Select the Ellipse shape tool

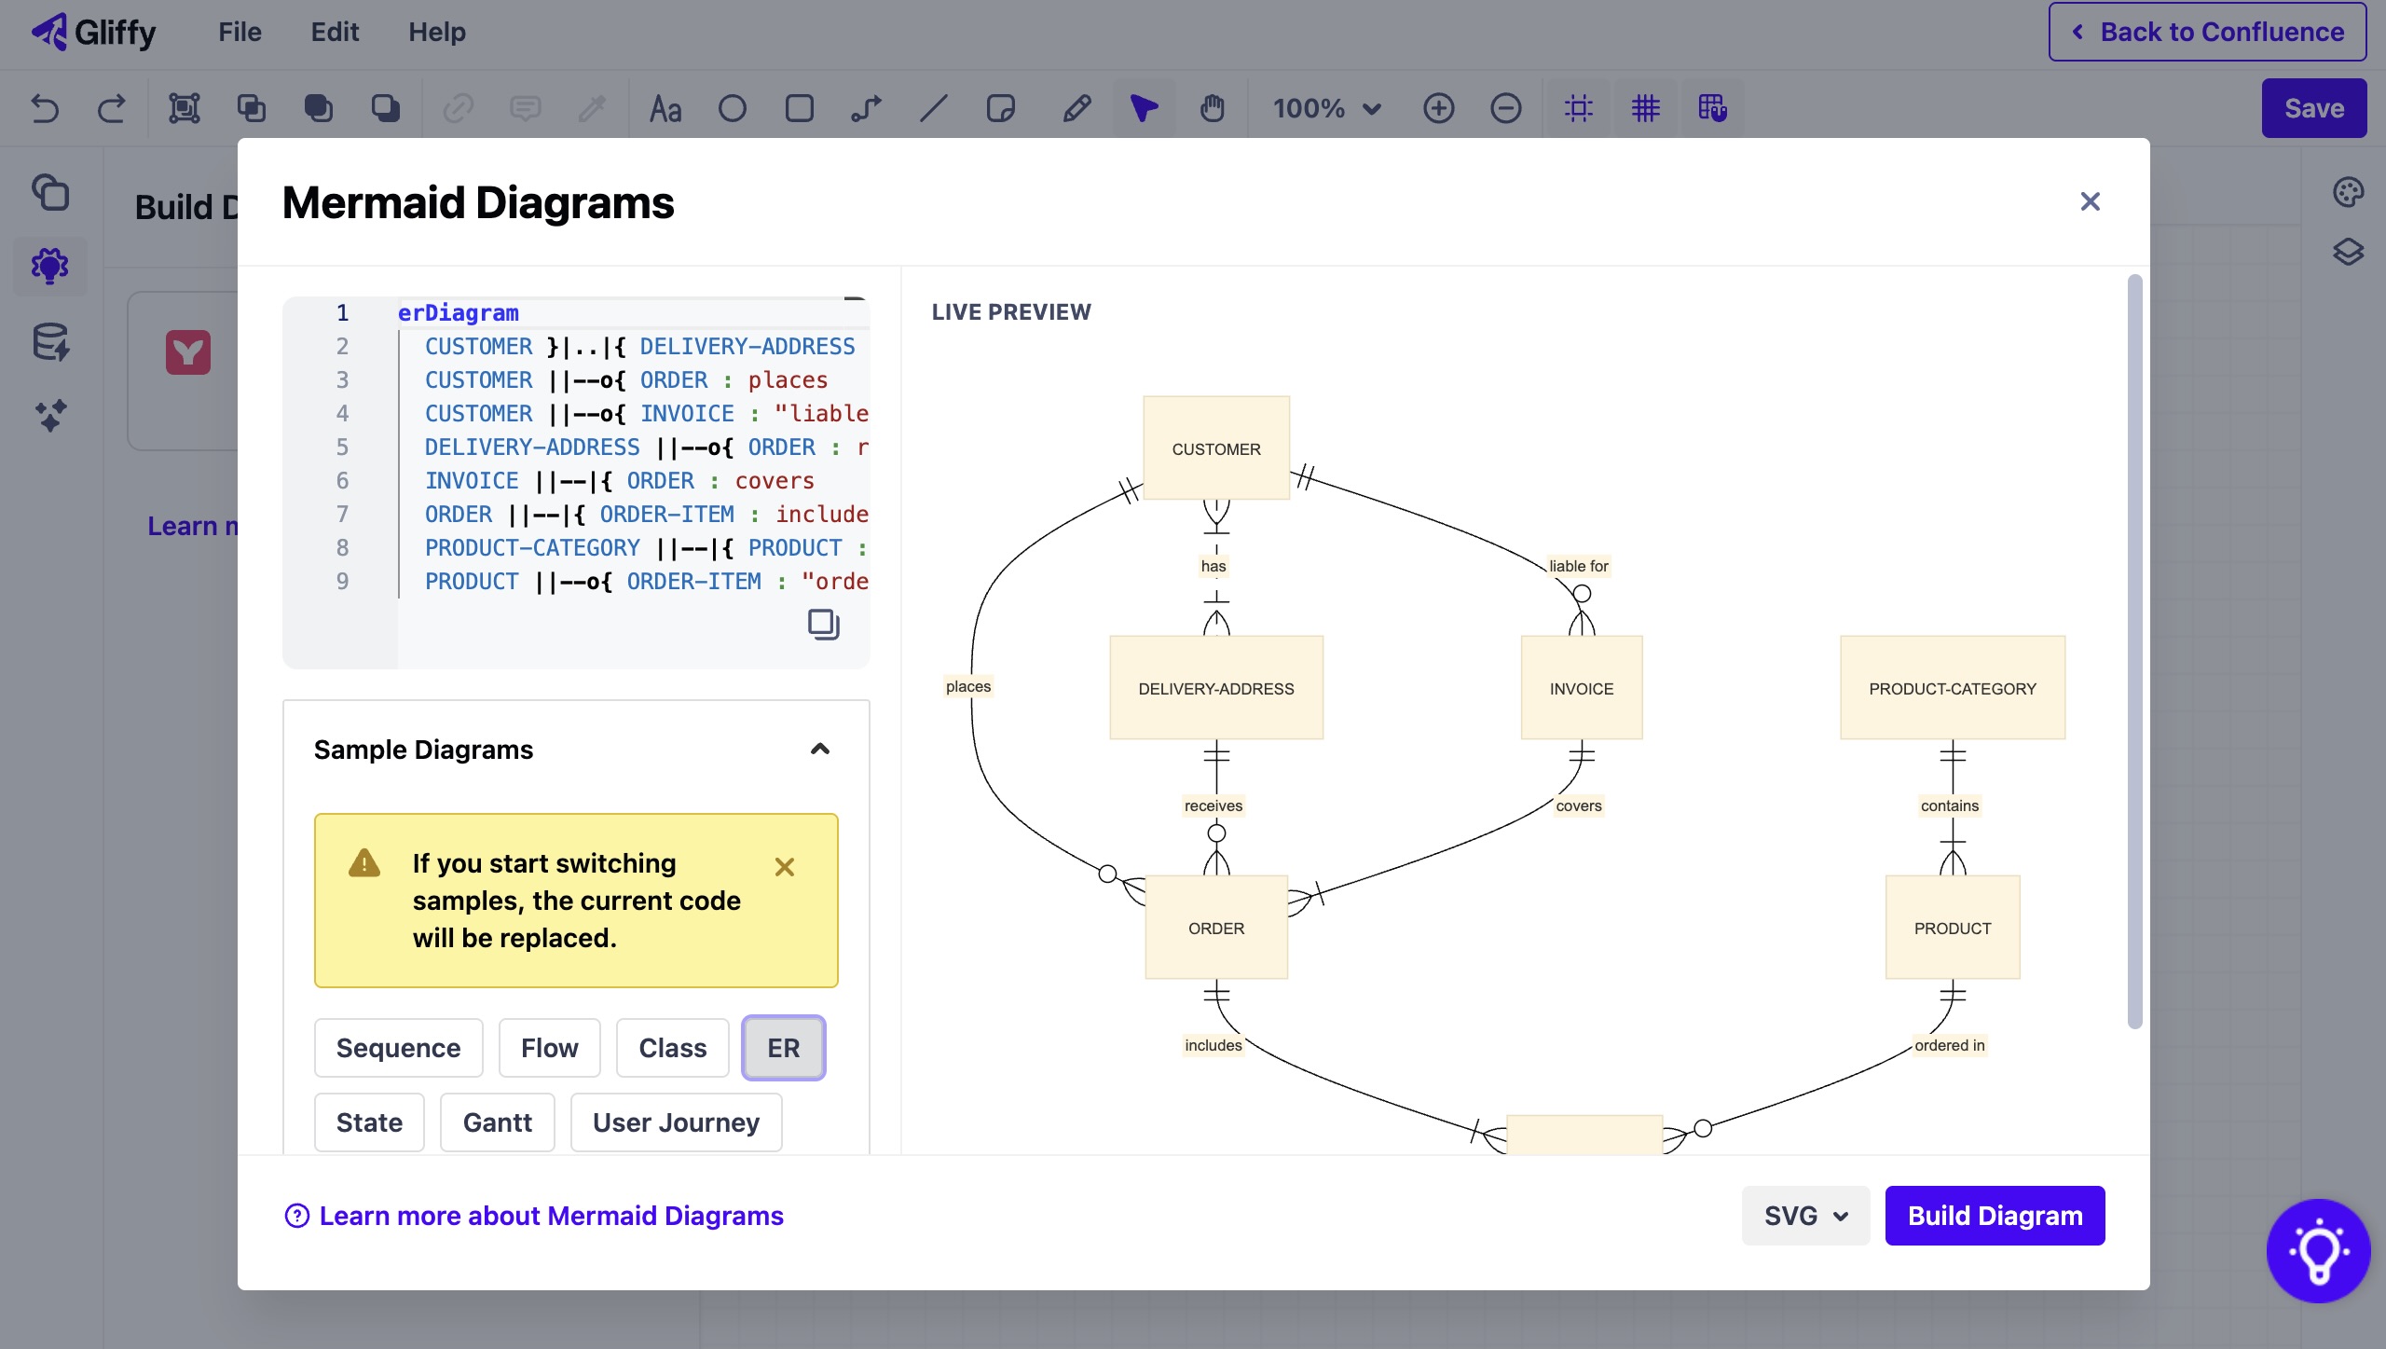733,109
